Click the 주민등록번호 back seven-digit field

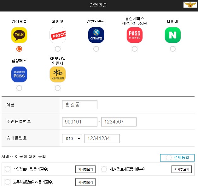[119, 122]
